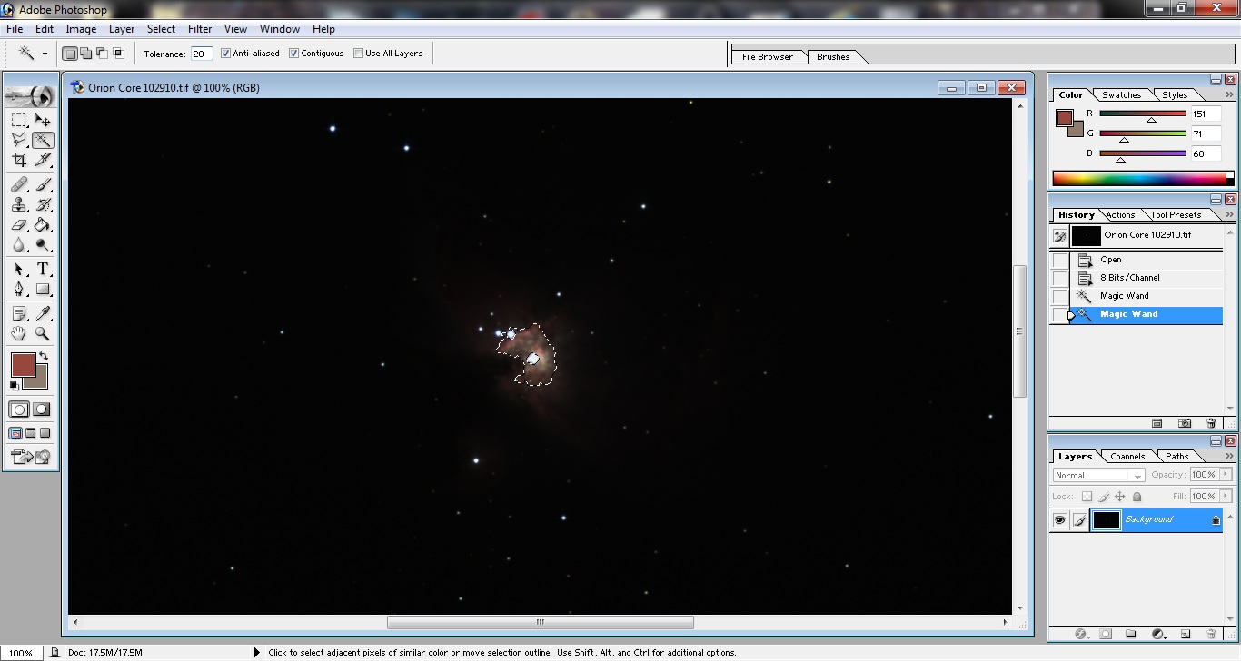Select the Notes tool

(x=19, y=313)
